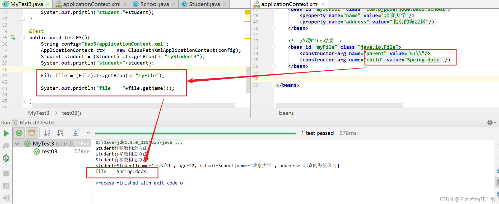The height and width of the screenshot is (204, 499).
Task: Toggle auto-test in the Run sidebar
Action: [x=6, y=158]
